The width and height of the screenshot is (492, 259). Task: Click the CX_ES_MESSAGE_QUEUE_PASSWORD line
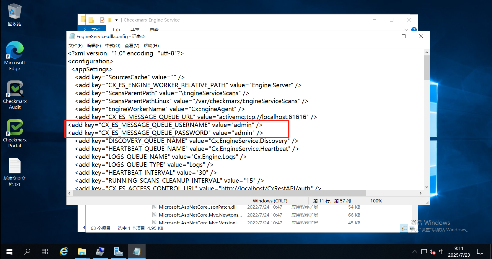click(x=165, y=133)
